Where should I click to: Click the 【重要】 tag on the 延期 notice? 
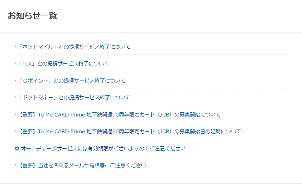click(27, 131)
